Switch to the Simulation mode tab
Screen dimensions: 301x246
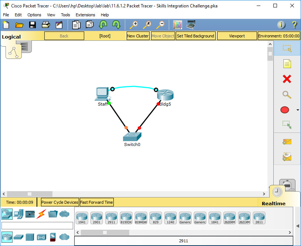(x=287, y=185)
